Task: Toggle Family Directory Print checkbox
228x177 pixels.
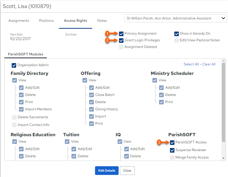Action: (x=21, y=102)
